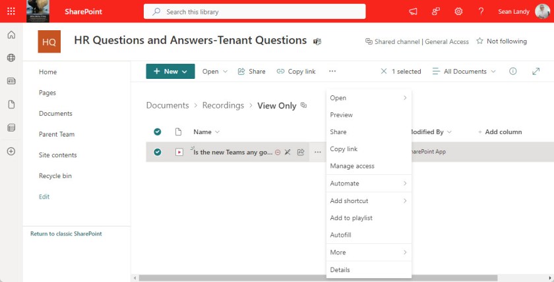Go to Home icon in left rail
This screenshot has width=554, height=282.
(11, 35)
